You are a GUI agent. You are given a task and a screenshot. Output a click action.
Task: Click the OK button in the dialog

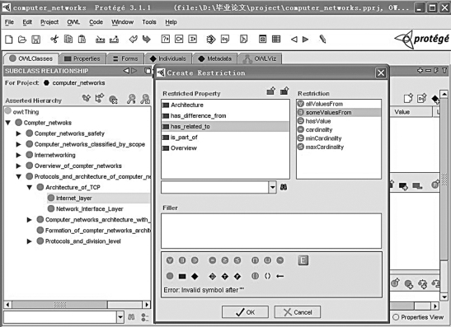[x=245, y=312]
